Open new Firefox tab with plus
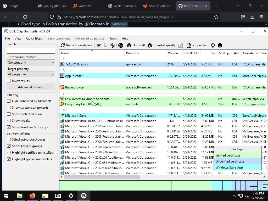Viewport: 268px width, 201px height. coord(216,6)
